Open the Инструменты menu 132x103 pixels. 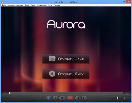41,5
